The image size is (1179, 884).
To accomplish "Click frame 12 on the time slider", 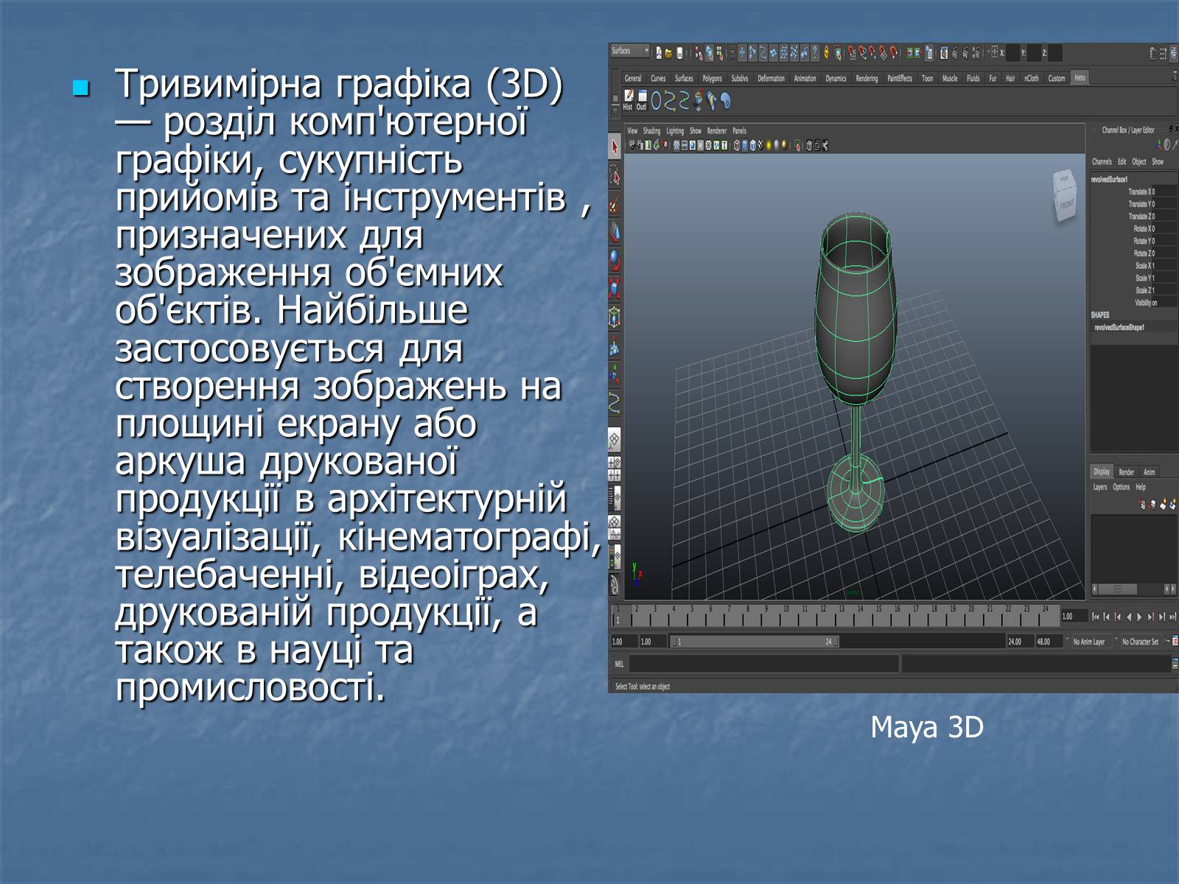I will (823, 615).
